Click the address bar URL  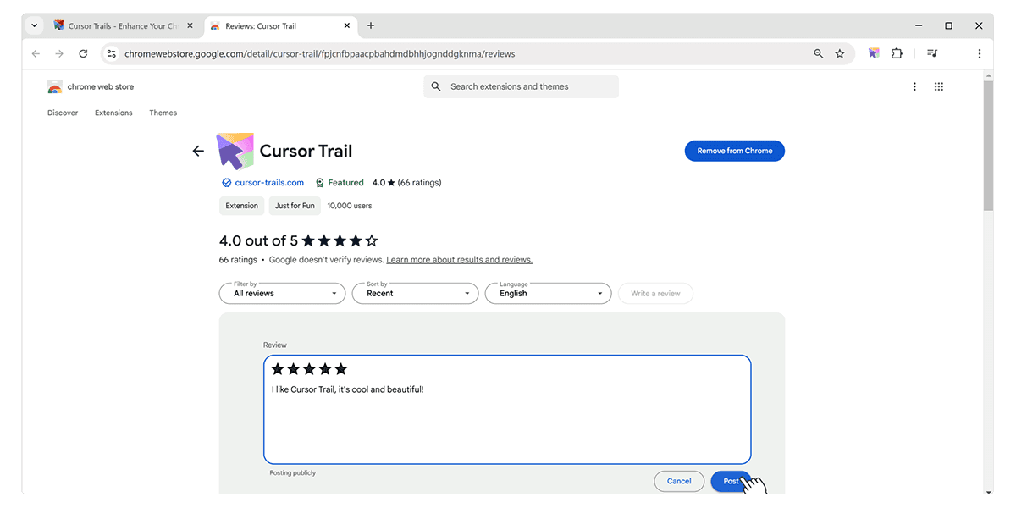(320, 53)
